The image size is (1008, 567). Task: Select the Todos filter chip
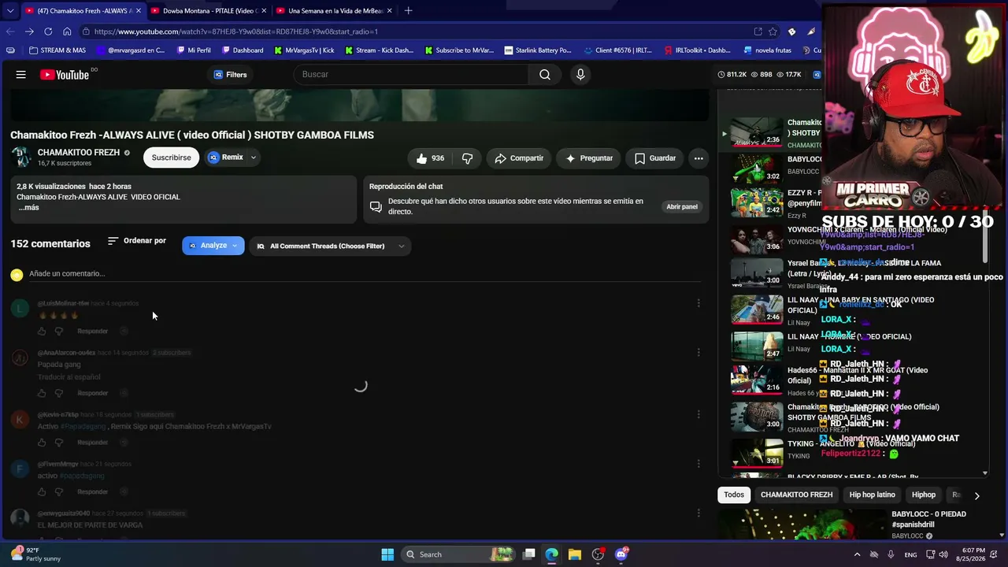734,495
